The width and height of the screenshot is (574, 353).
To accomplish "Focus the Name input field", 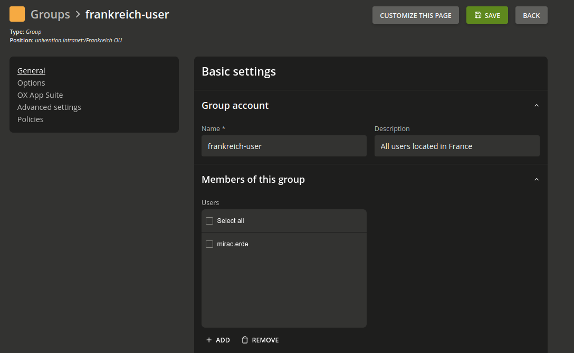I will [284, 146].
